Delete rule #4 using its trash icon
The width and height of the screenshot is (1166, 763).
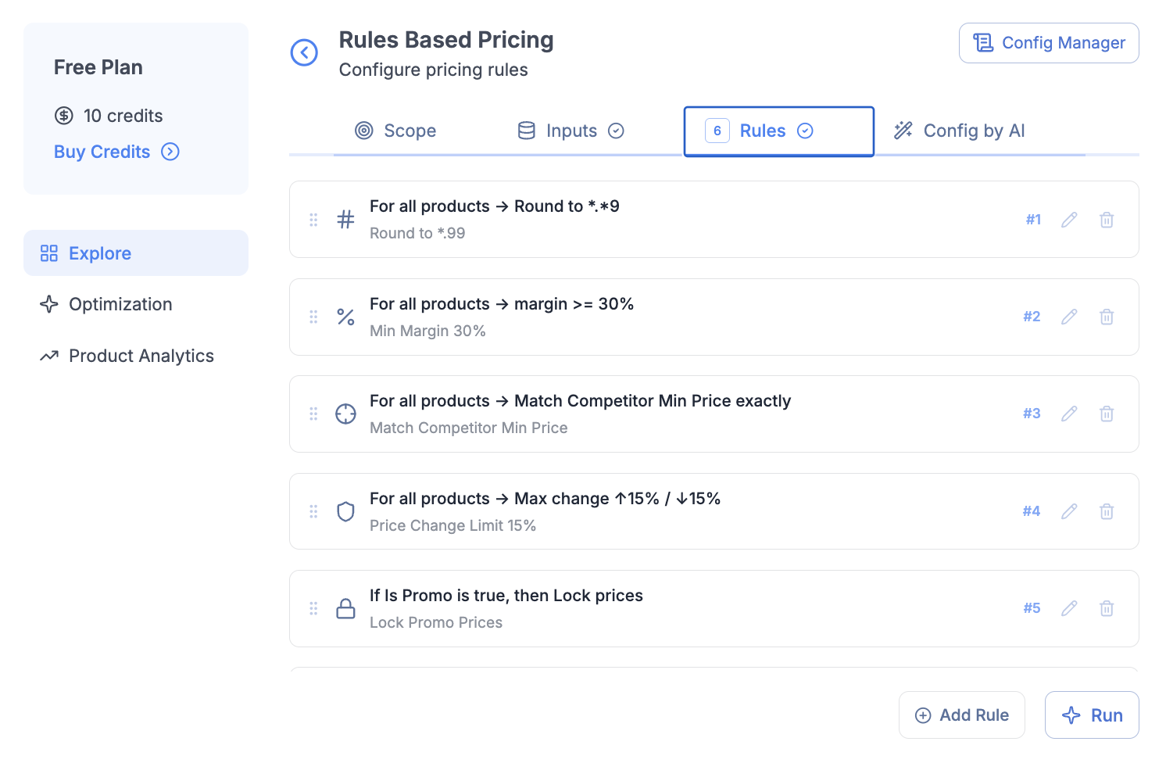point(1107,511)
